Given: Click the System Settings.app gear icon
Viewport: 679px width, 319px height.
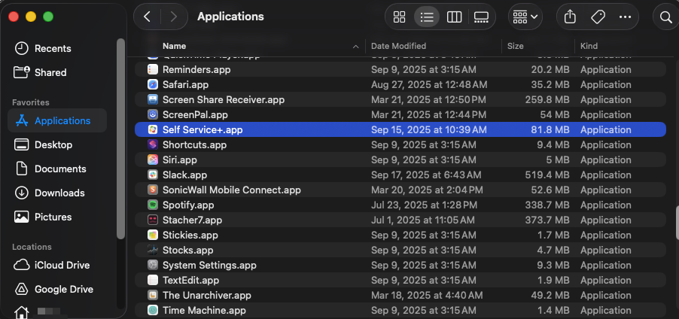Looking at the screenshot, I should 152,265.
